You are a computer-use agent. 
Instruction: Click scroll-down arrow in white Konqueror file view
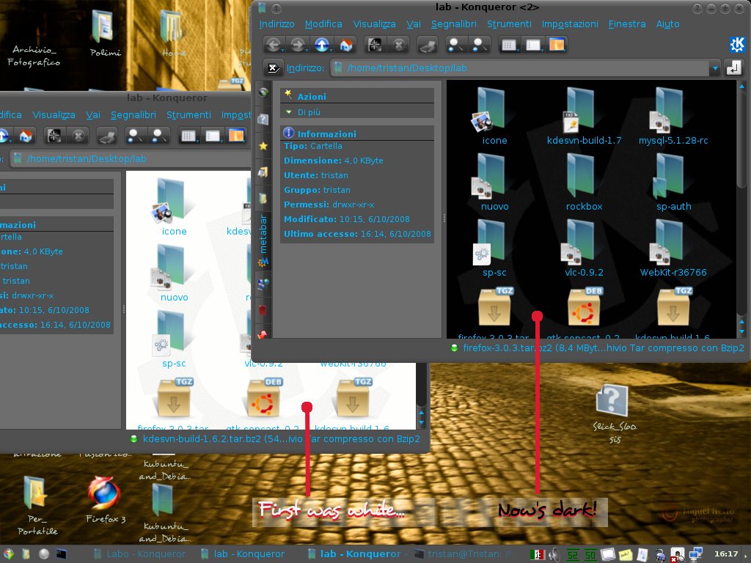tap(422, 422)
